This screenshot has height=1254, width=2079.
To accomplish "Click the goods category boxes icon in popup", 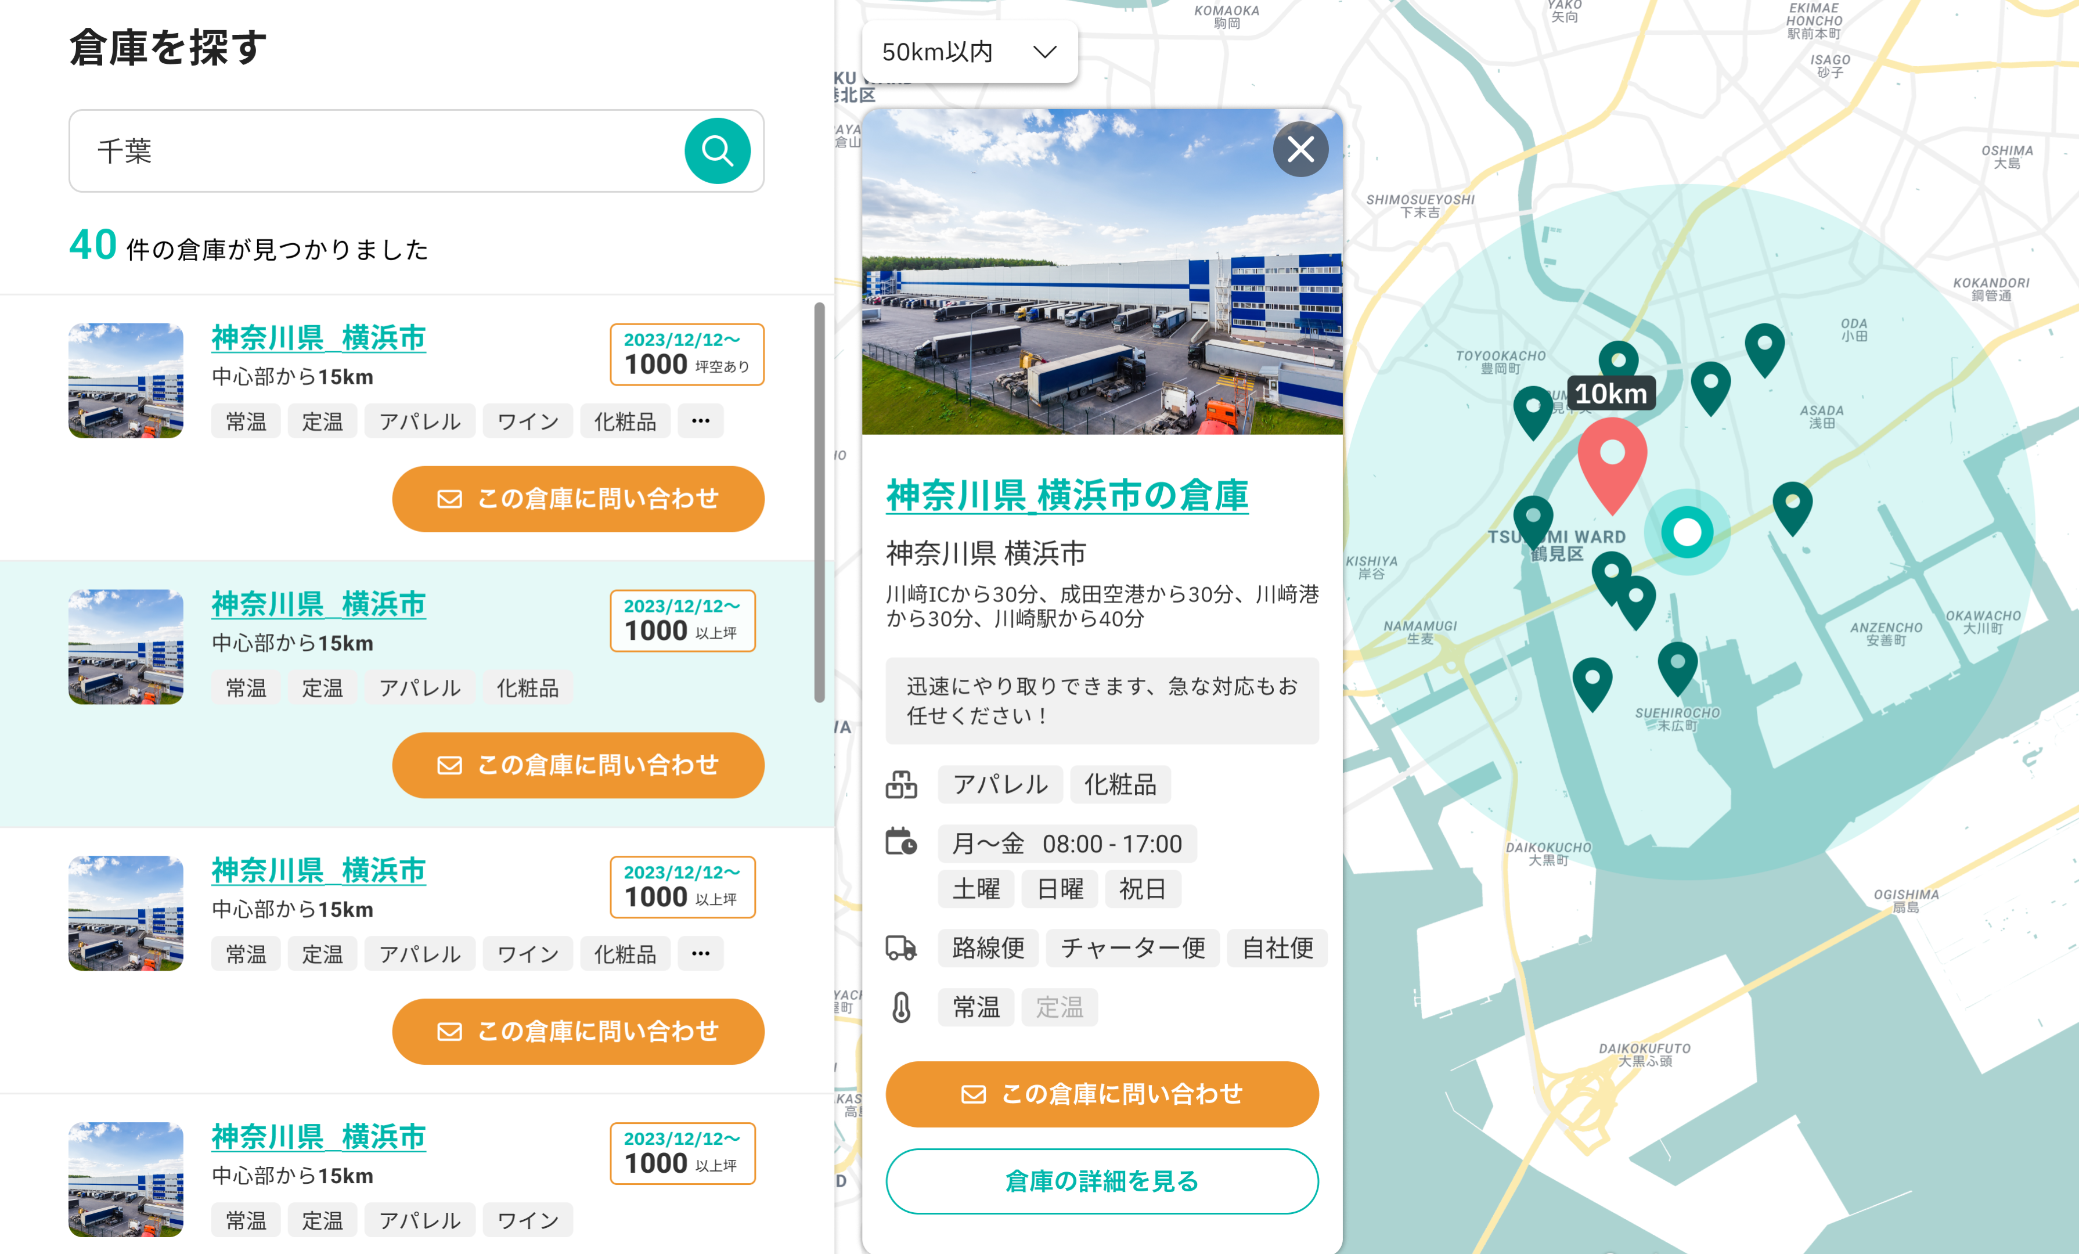I will tap(901, 784).
